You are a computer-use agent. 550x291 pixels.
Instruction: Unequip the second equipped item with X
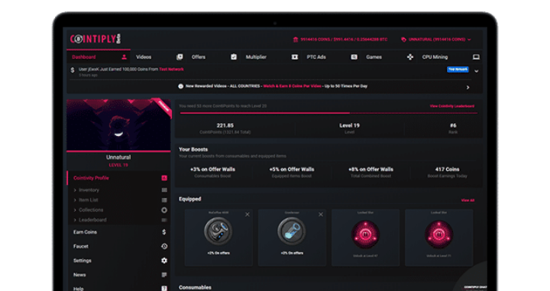click(321, 215)
